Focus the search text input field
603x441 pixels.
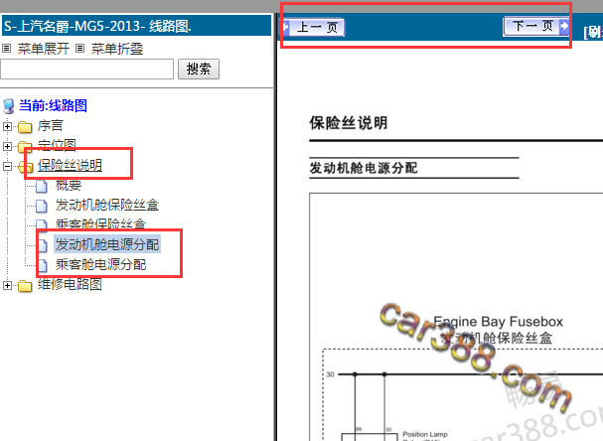point(86,70)
